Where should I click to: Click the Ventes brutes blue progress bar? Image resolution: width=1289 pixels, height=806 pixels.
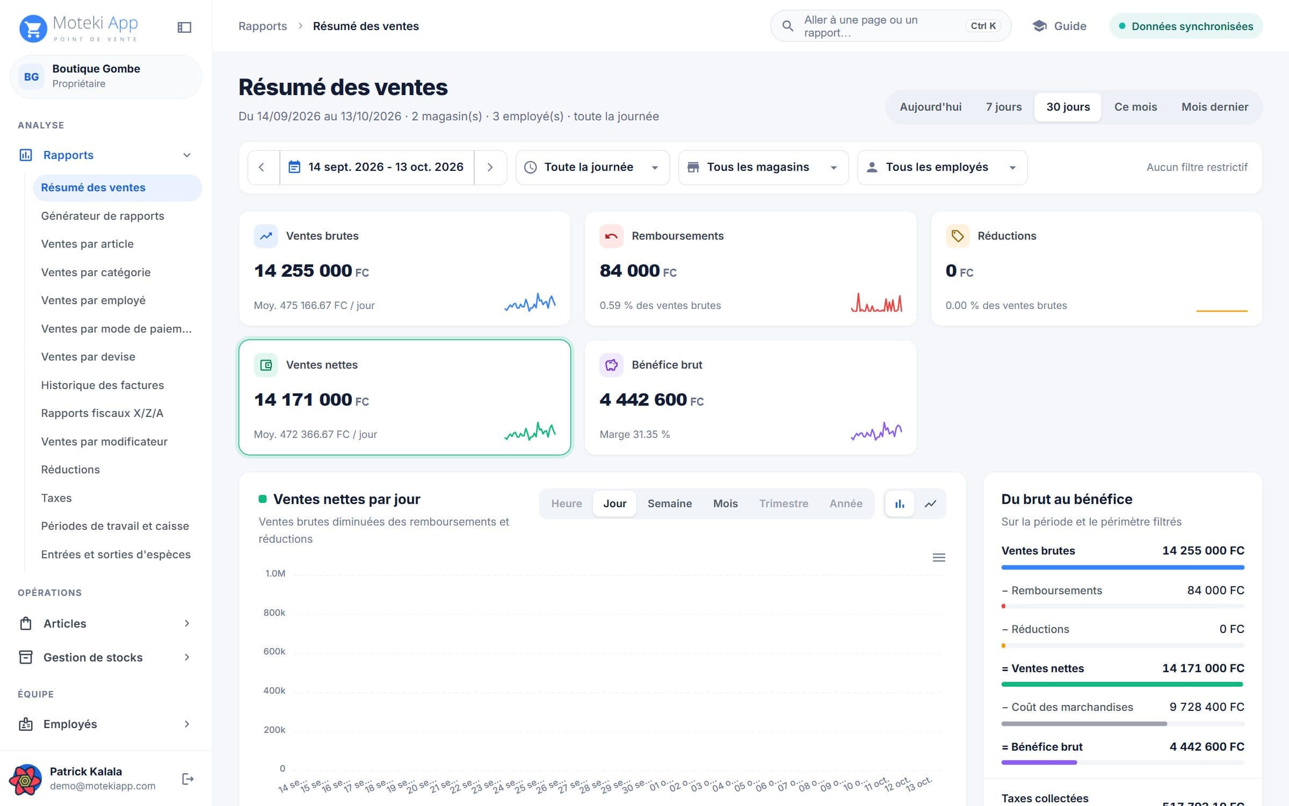click(1123, 567)
